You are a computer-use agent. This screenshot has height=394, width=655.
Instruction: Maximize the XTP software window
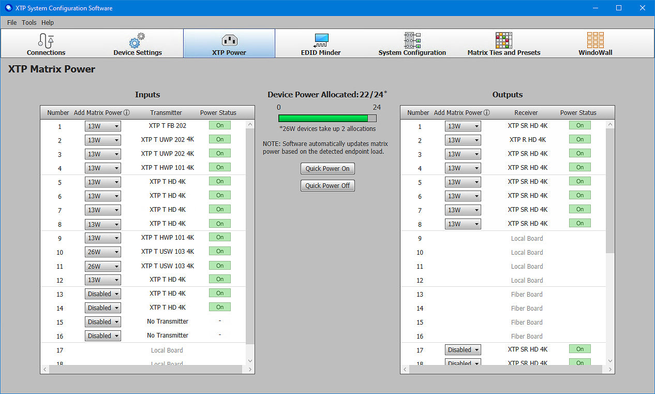click(x=619, y=8)
